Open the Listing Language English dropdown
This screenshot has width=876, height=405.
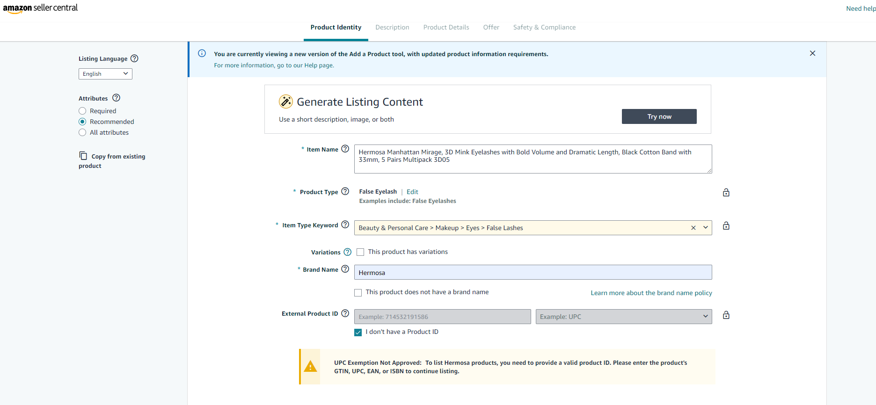click(x=105, y=74)
